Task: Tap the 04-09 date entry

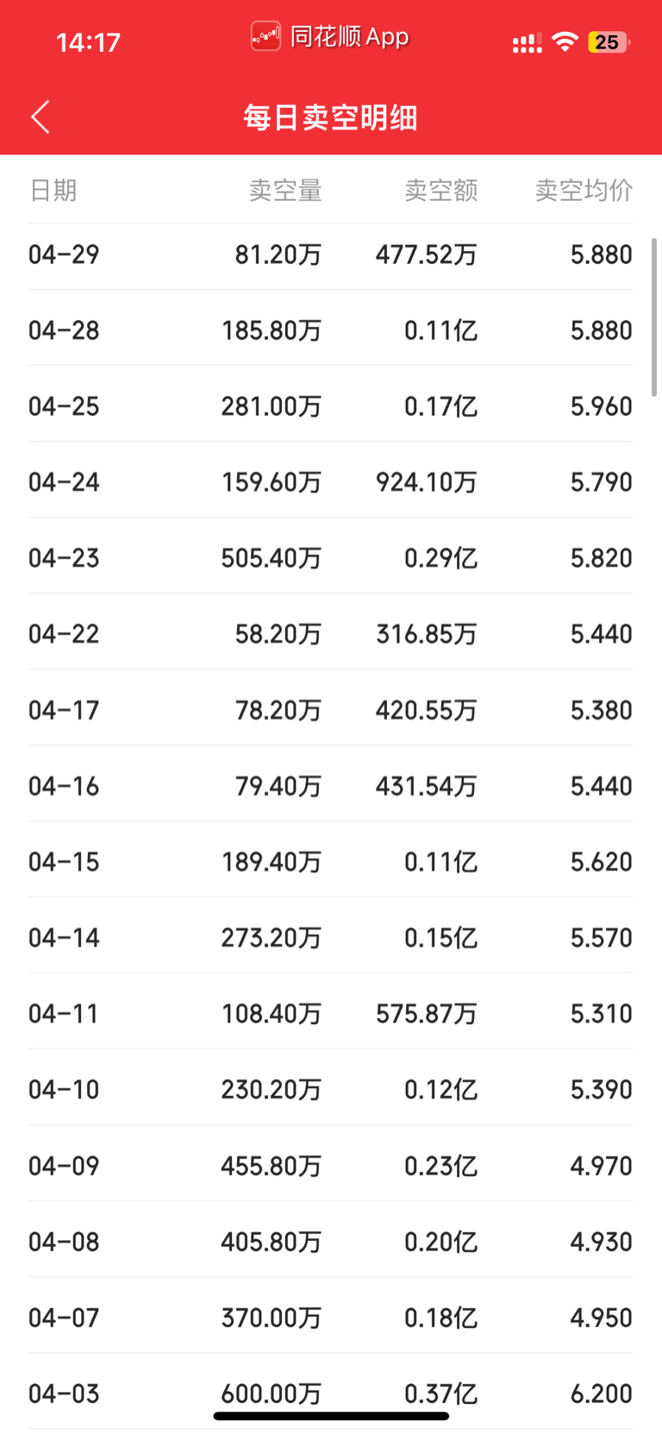Action: coord(64,1167)
